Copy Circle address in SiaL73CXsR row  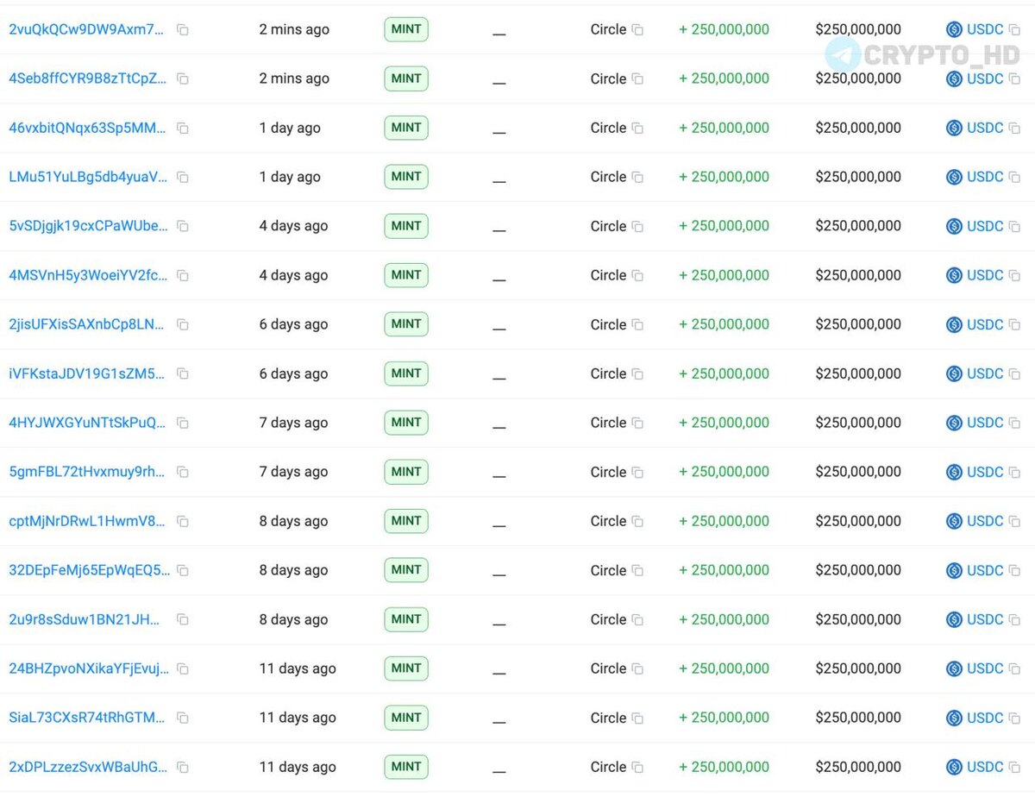(637, 718)
